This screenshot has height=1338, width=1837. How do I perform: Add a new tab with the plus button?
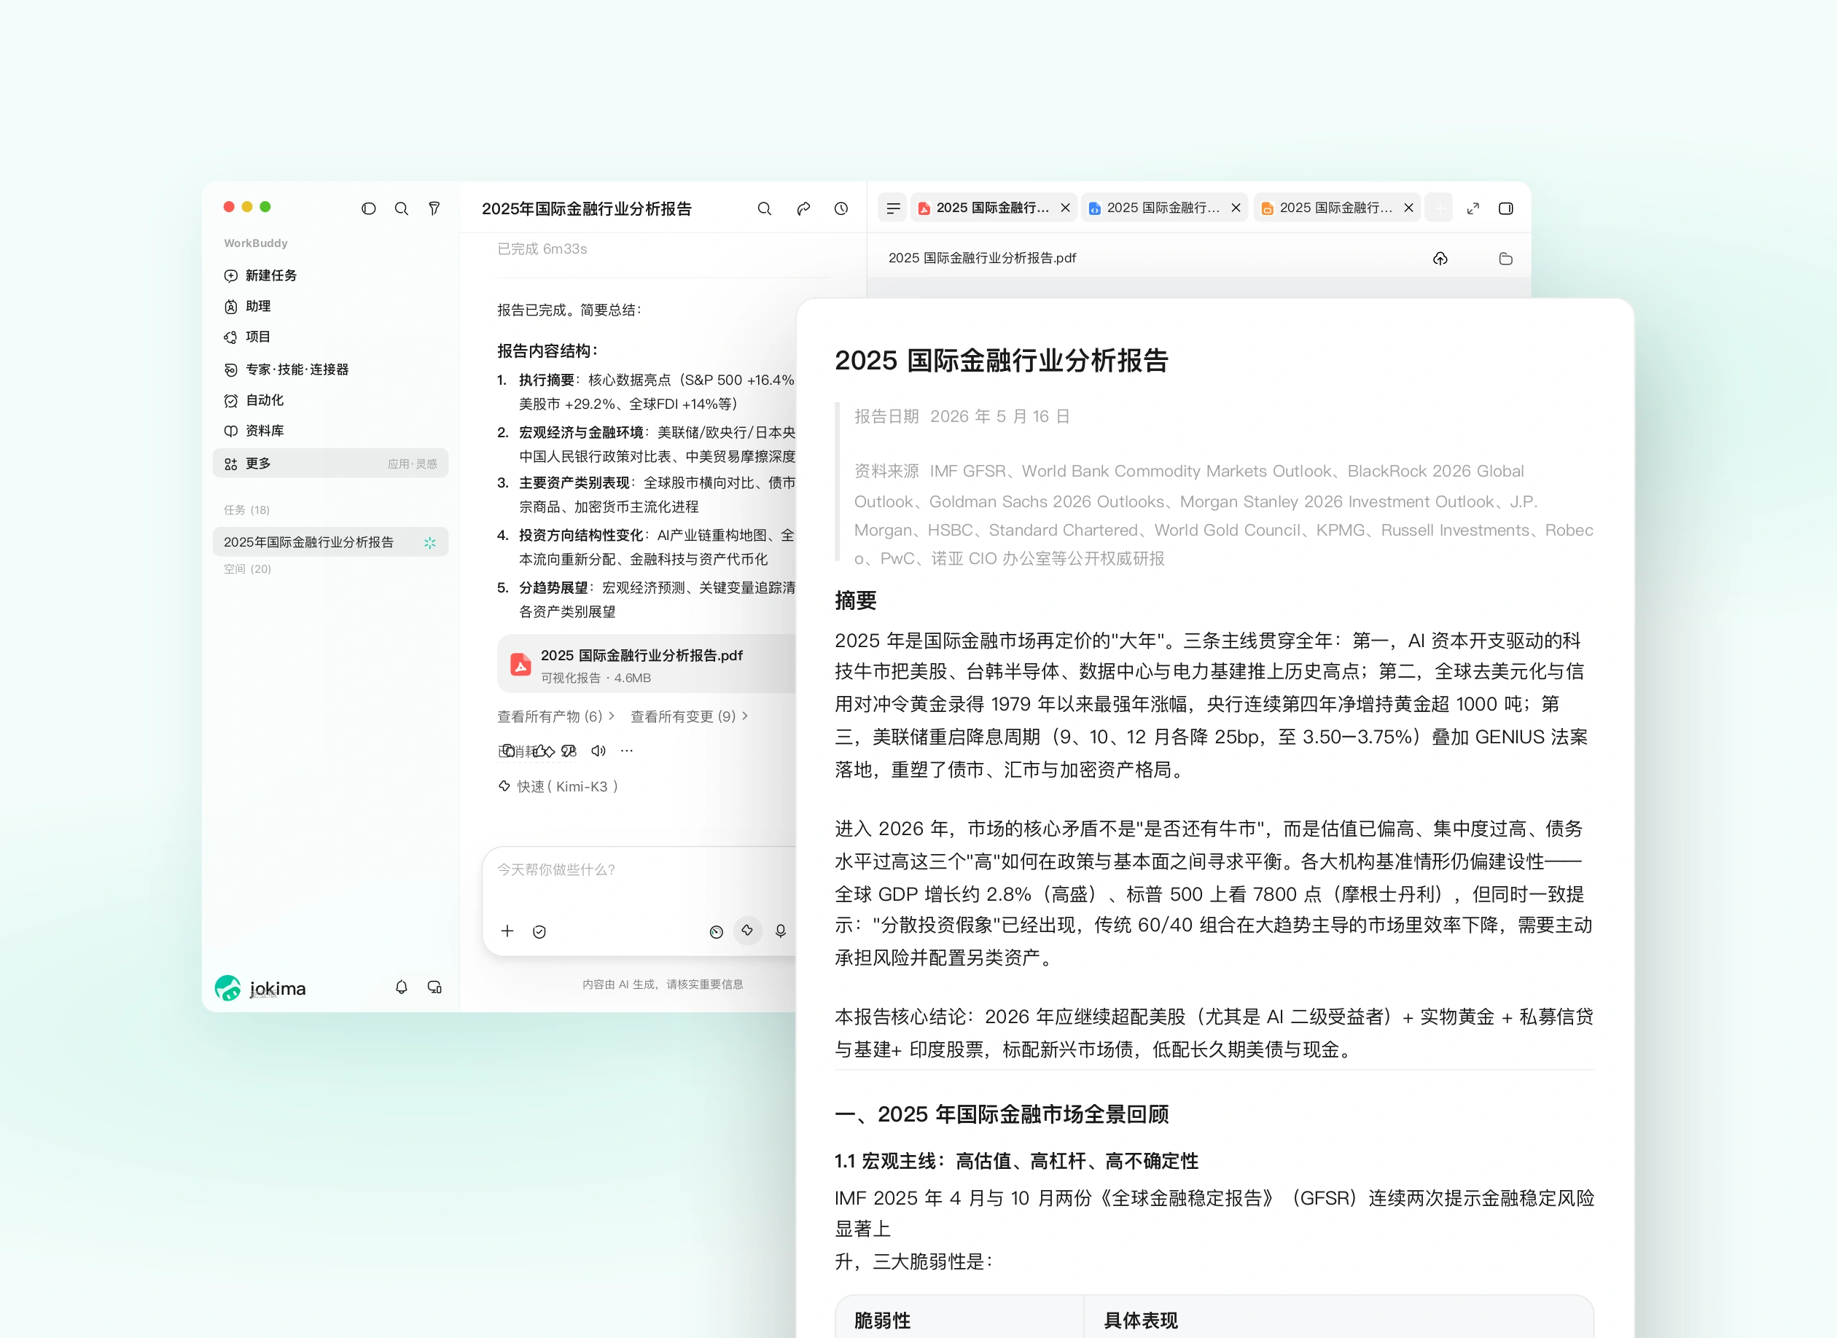click(x=1438, y=208)
